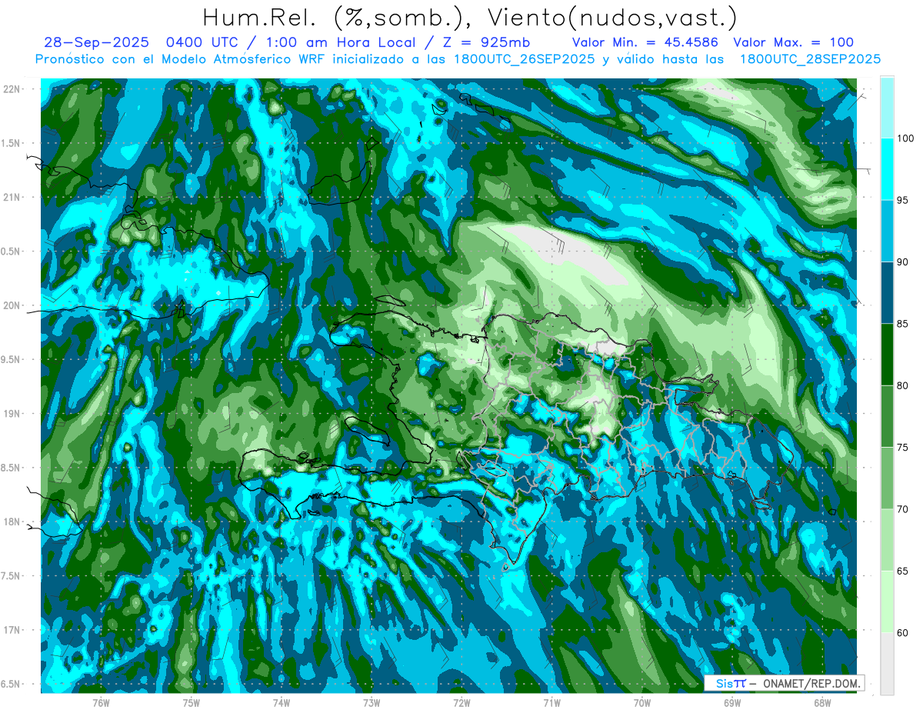Click the colorbar value label '70'
The image size is (923, 713).
click(x=903, y=509)
